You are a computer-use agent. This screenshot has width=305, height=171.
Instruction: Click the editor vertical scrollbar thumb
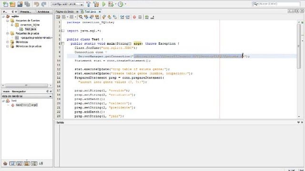(299, 46)
